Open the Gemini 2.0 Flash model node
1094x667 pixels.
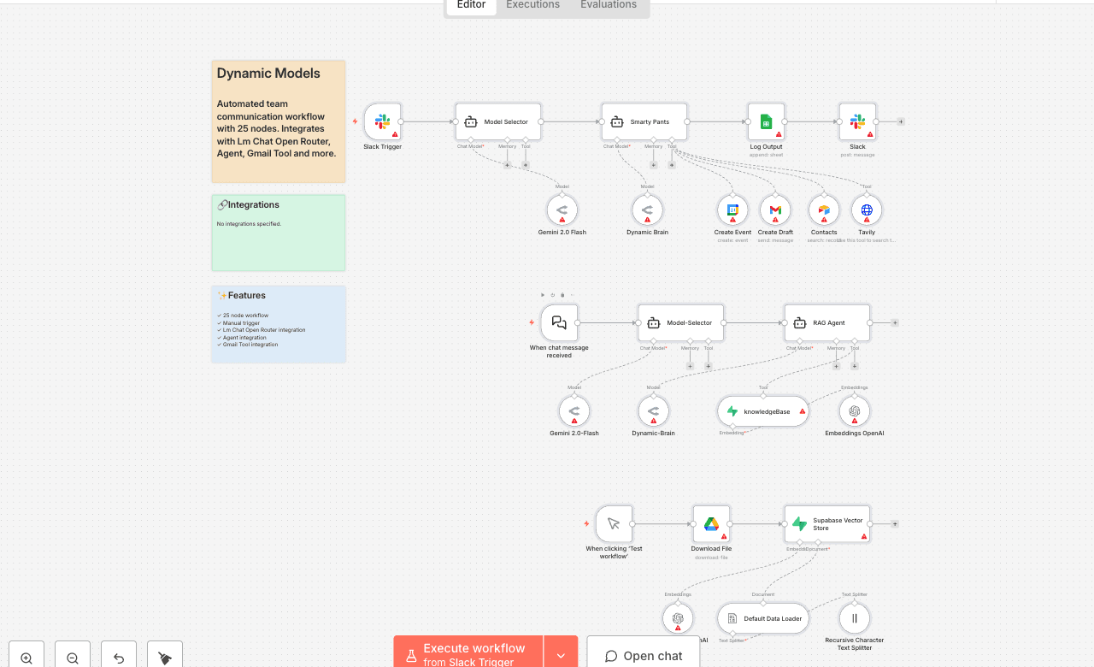(562, 210)
